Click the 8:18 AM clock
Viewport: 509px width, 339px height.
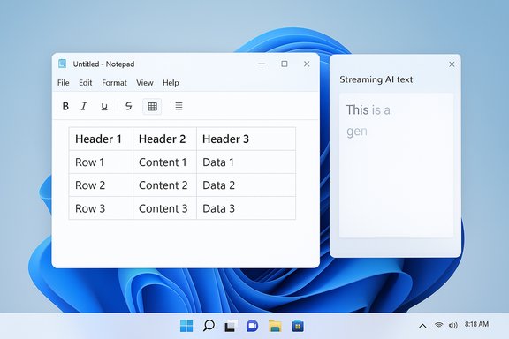(476, 324)
